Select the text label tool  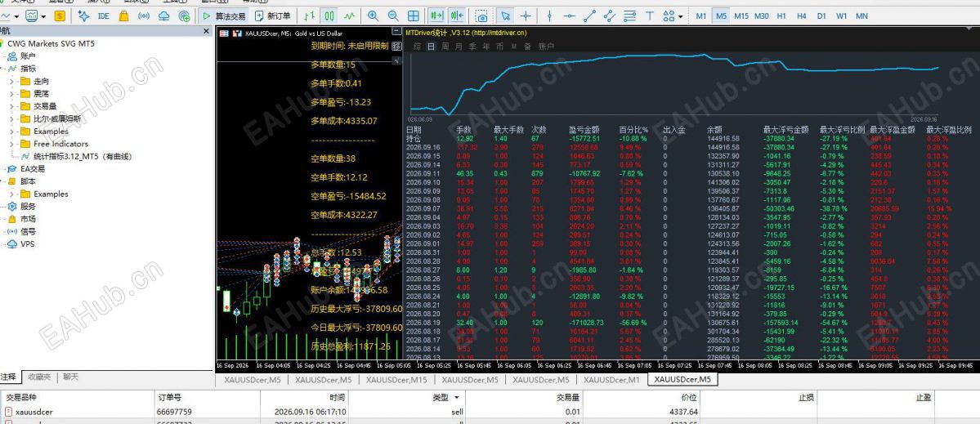pos(649,16)
